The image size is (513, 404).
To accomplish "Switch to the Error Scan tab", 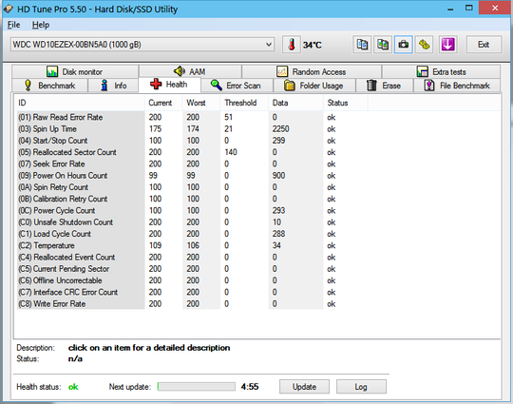I will [237, 86].
